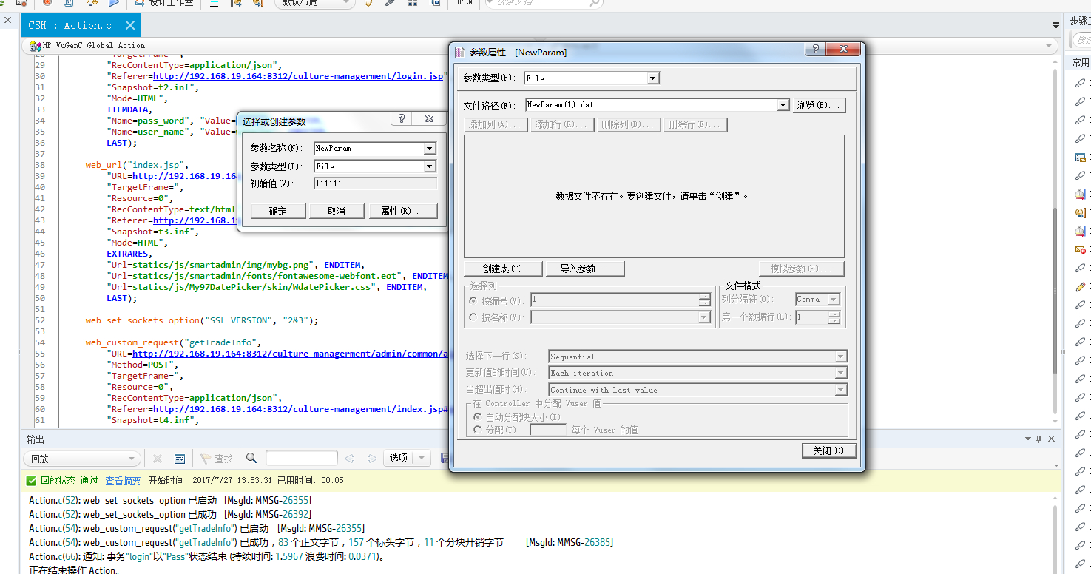Screen dimensions: 1091x574
Task: Open the 默认布局 layout dropdown
Action: [x=316, y=3]
